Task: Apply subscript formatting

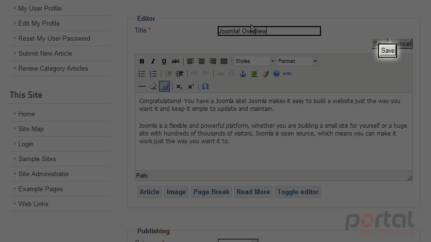Action: tap(179, 87)
